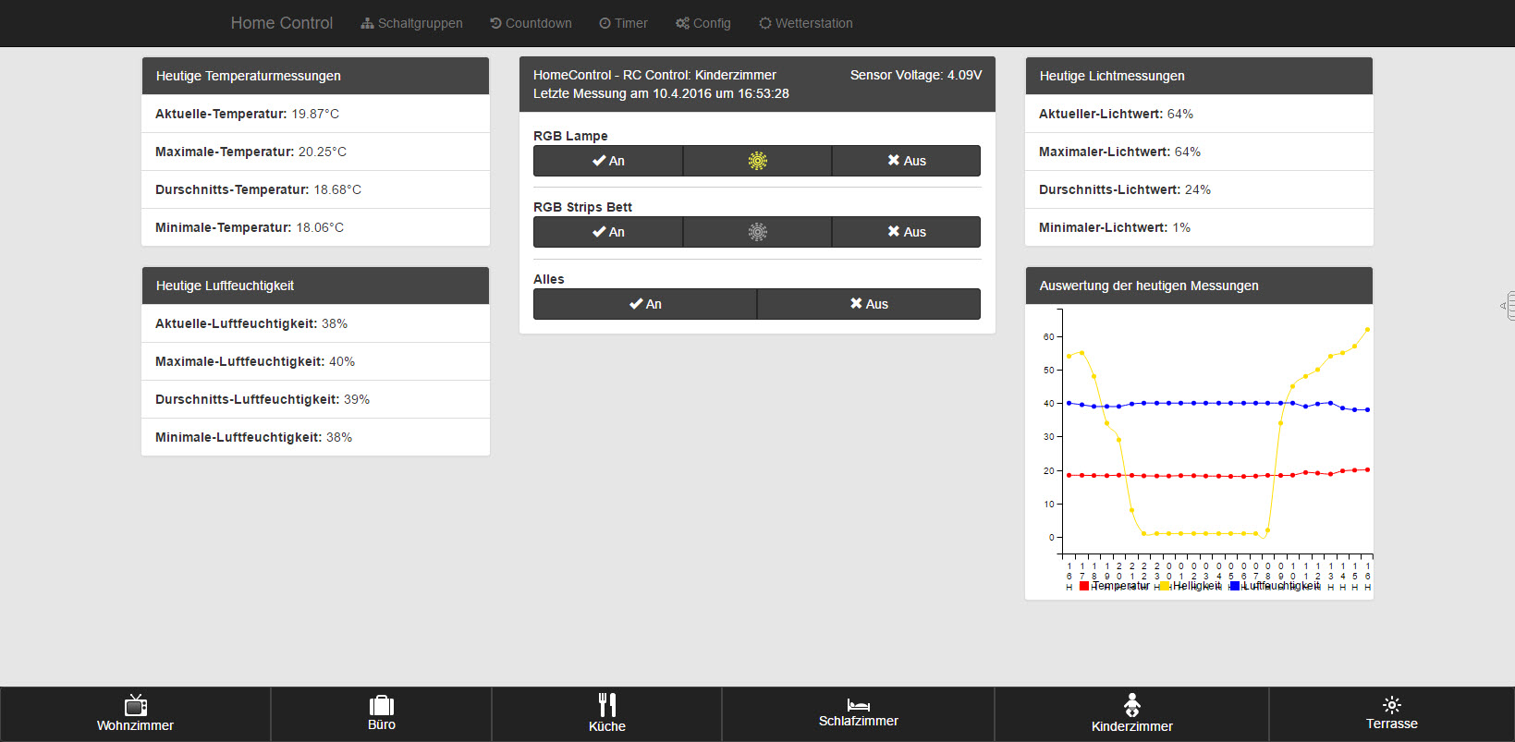Click the Schlafzimmer bed icon
This screenshot has height=742, width=1515.
[x=859, y=705]
